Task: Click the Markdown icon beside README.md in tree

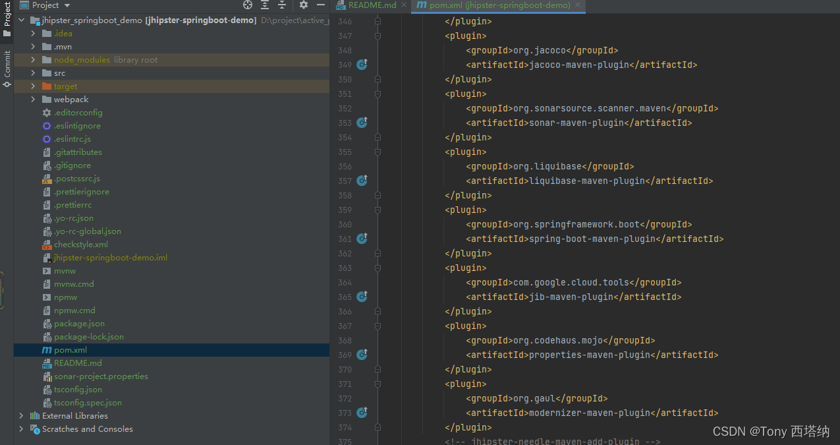Action: (x=47, y=363)
